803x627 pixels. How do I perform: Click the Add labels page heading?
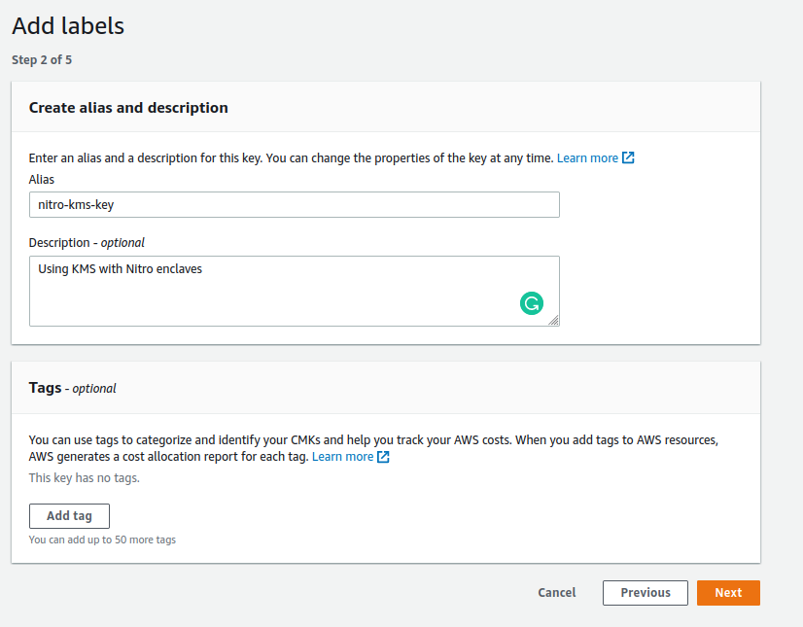[x=68, y=26]
